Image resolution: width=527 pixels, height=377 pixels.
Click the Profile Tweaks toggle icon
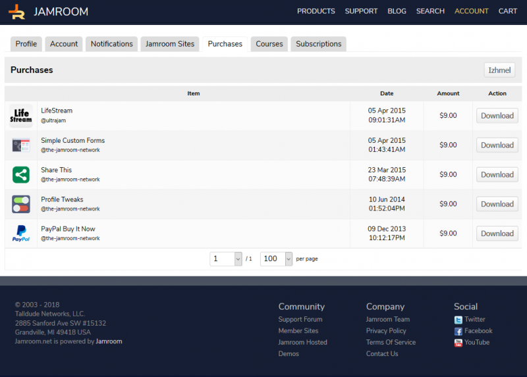(21, 204)
